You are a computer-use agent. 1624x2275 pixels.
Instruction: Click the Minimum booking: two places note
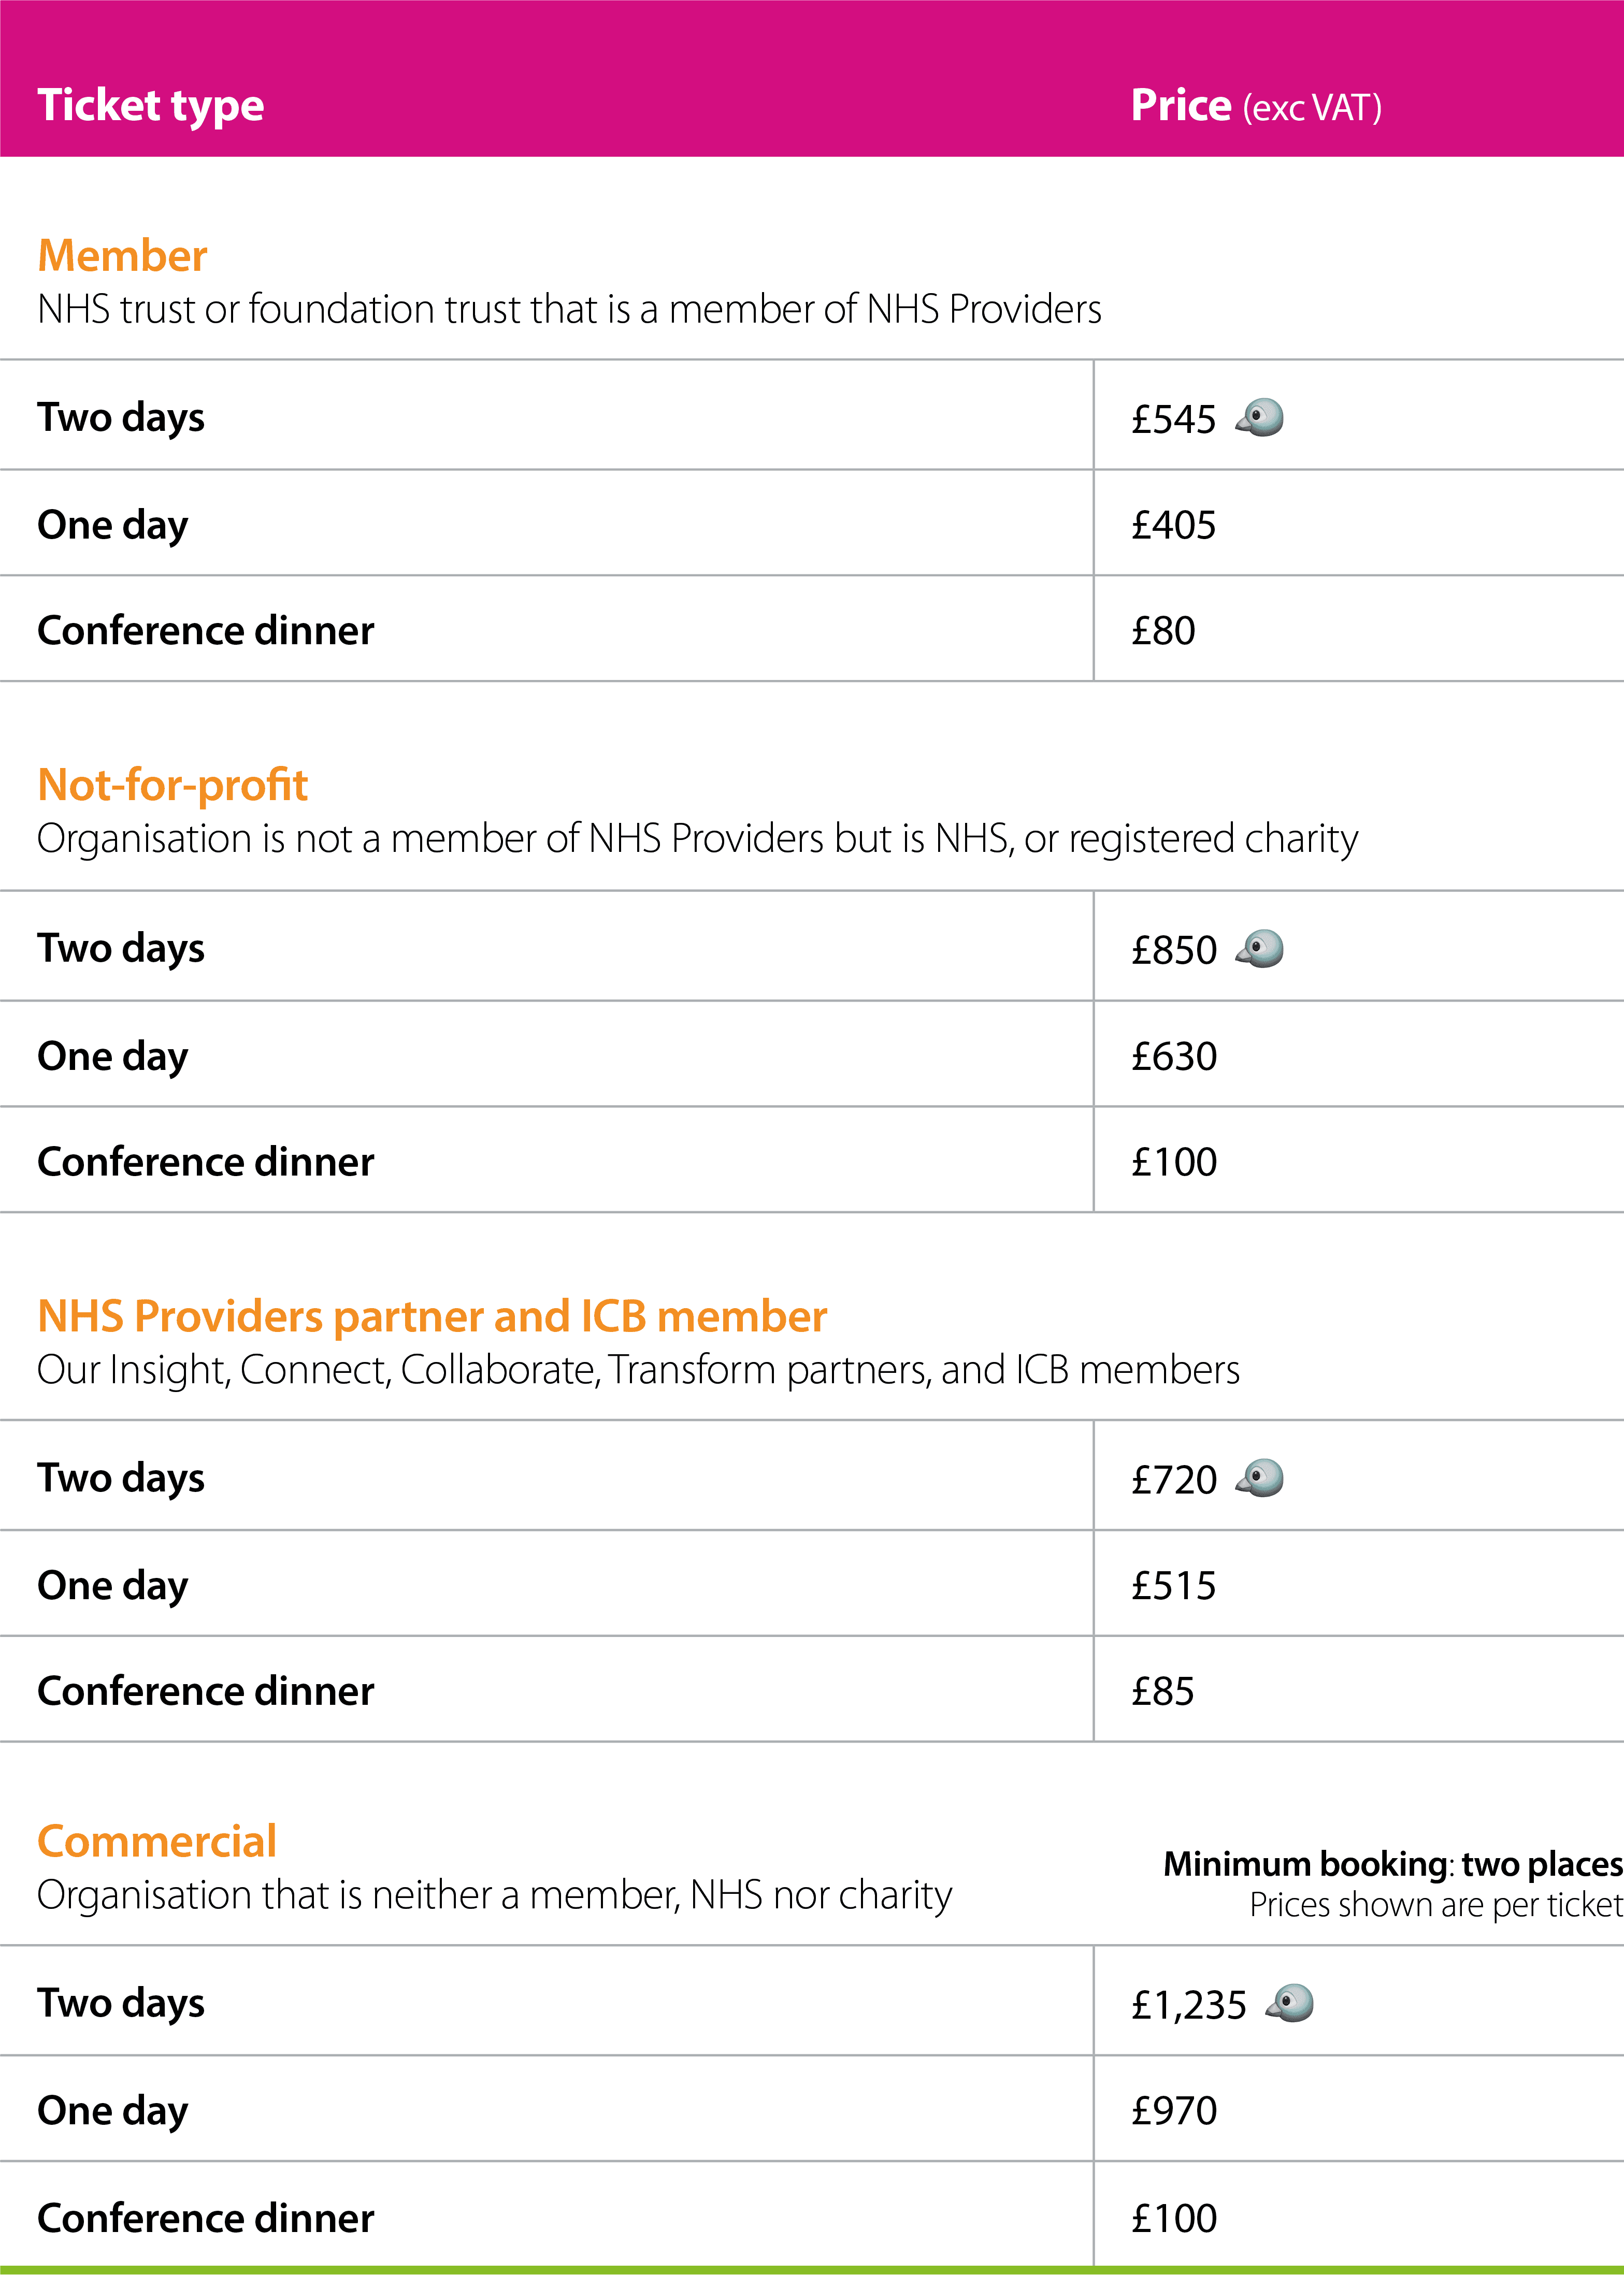coord(1392,1864)
